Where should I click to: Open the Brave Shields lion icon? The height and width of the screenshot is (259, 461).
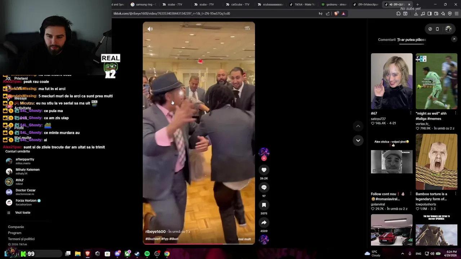click(x=336, y=14)
